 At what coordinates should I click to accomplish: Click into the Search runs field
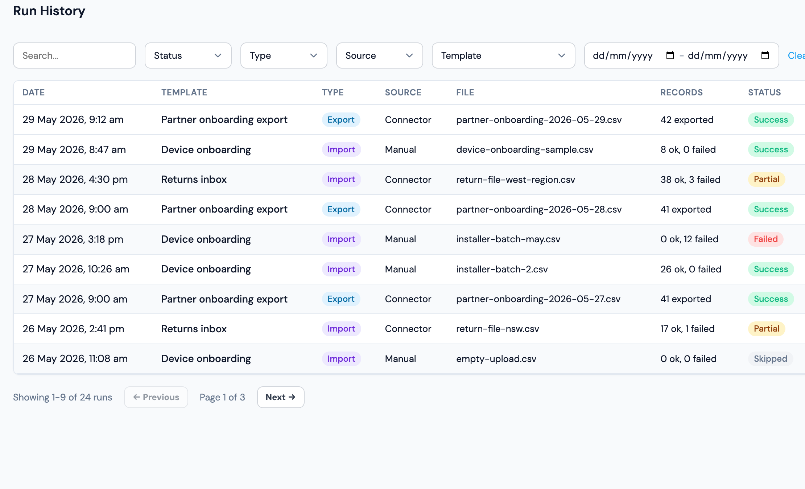coord(74,56)
